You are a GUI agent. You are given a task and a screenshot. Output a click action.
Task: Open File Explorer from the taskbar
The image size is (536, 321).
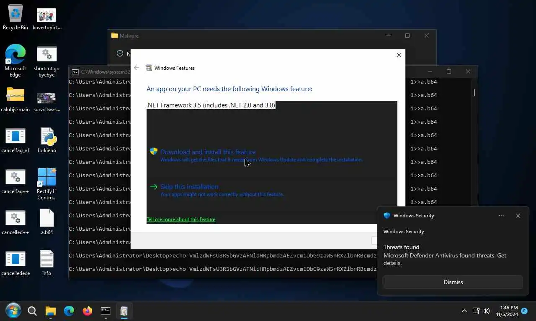click(x=51, y=311)
